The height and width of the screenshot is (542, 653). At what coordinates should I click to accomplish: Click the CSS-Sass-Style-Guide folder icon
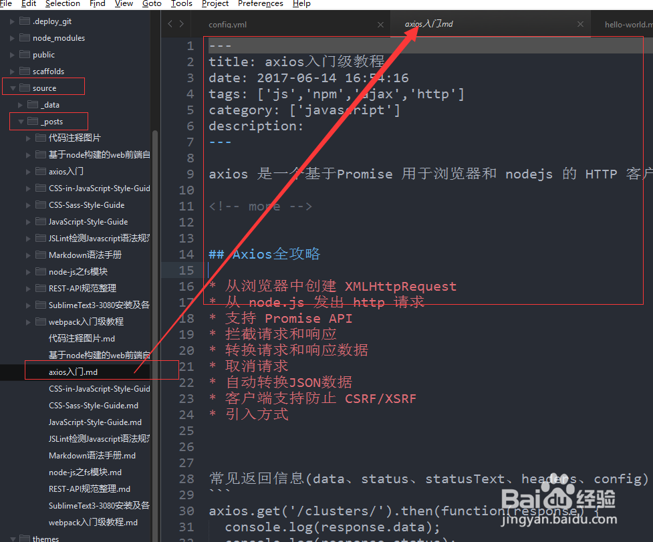point(41,205)
